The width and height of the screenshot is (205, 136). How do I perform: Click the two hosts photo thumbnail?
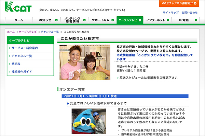pyautogui.click(x=85, y=62)
